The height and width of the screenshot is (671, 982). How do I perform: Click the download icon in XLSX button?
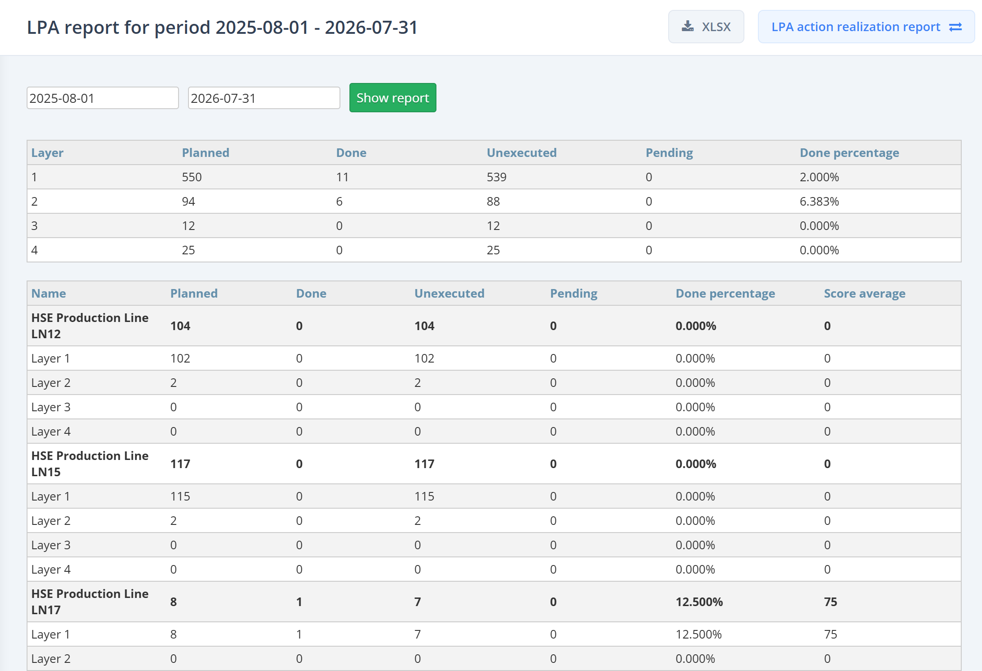pos(688,26)
